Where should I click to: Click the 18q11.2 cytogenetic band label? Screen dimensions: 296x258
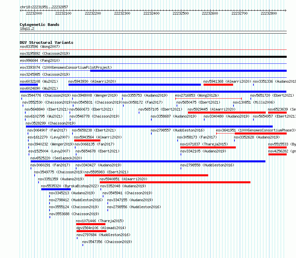click(27, 29)
